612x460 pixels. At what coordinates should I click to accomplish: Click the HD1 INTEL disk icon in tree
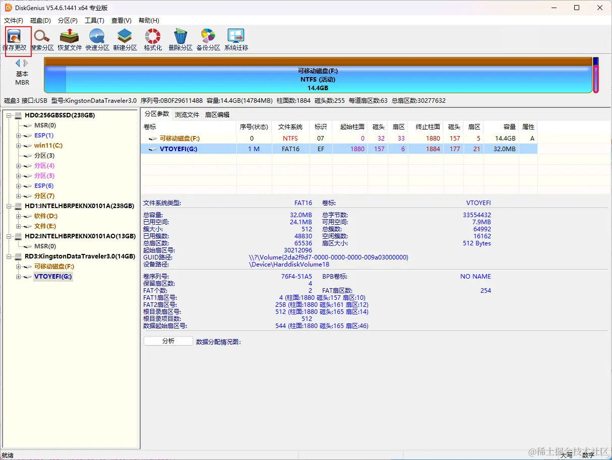[19, 206]
